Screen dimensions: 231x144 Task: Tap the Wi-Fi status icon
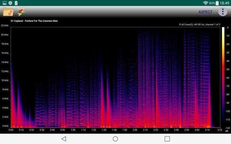(206, 3)
